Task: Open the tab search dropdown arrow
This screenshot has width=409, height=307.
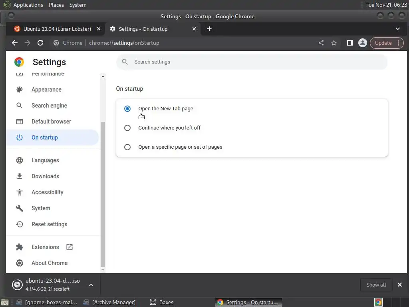Action: point(398,29)
